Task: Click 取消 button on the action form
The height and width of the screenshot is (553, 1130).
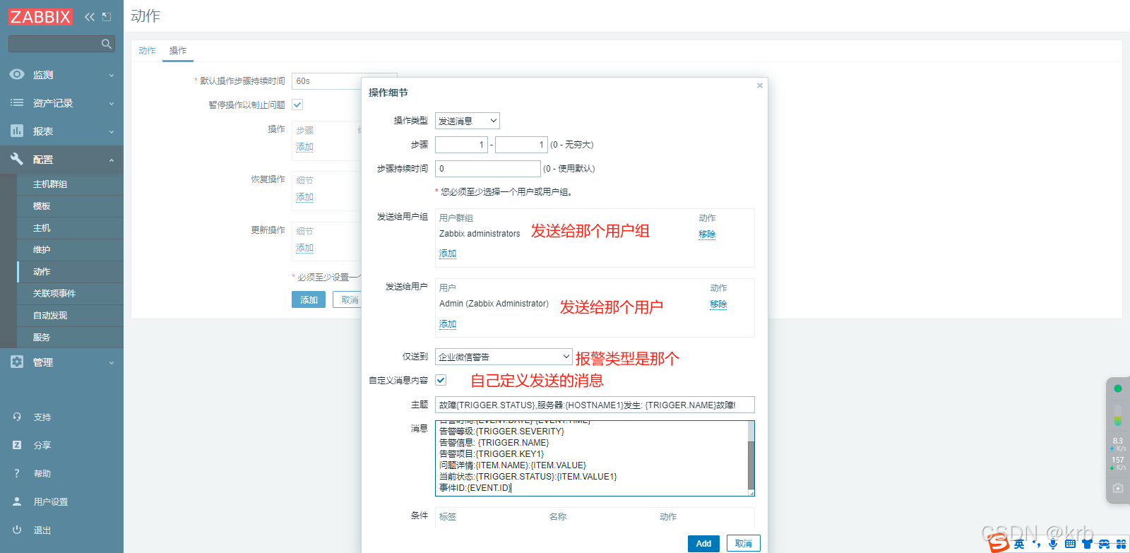Action: tap(347, 299)
